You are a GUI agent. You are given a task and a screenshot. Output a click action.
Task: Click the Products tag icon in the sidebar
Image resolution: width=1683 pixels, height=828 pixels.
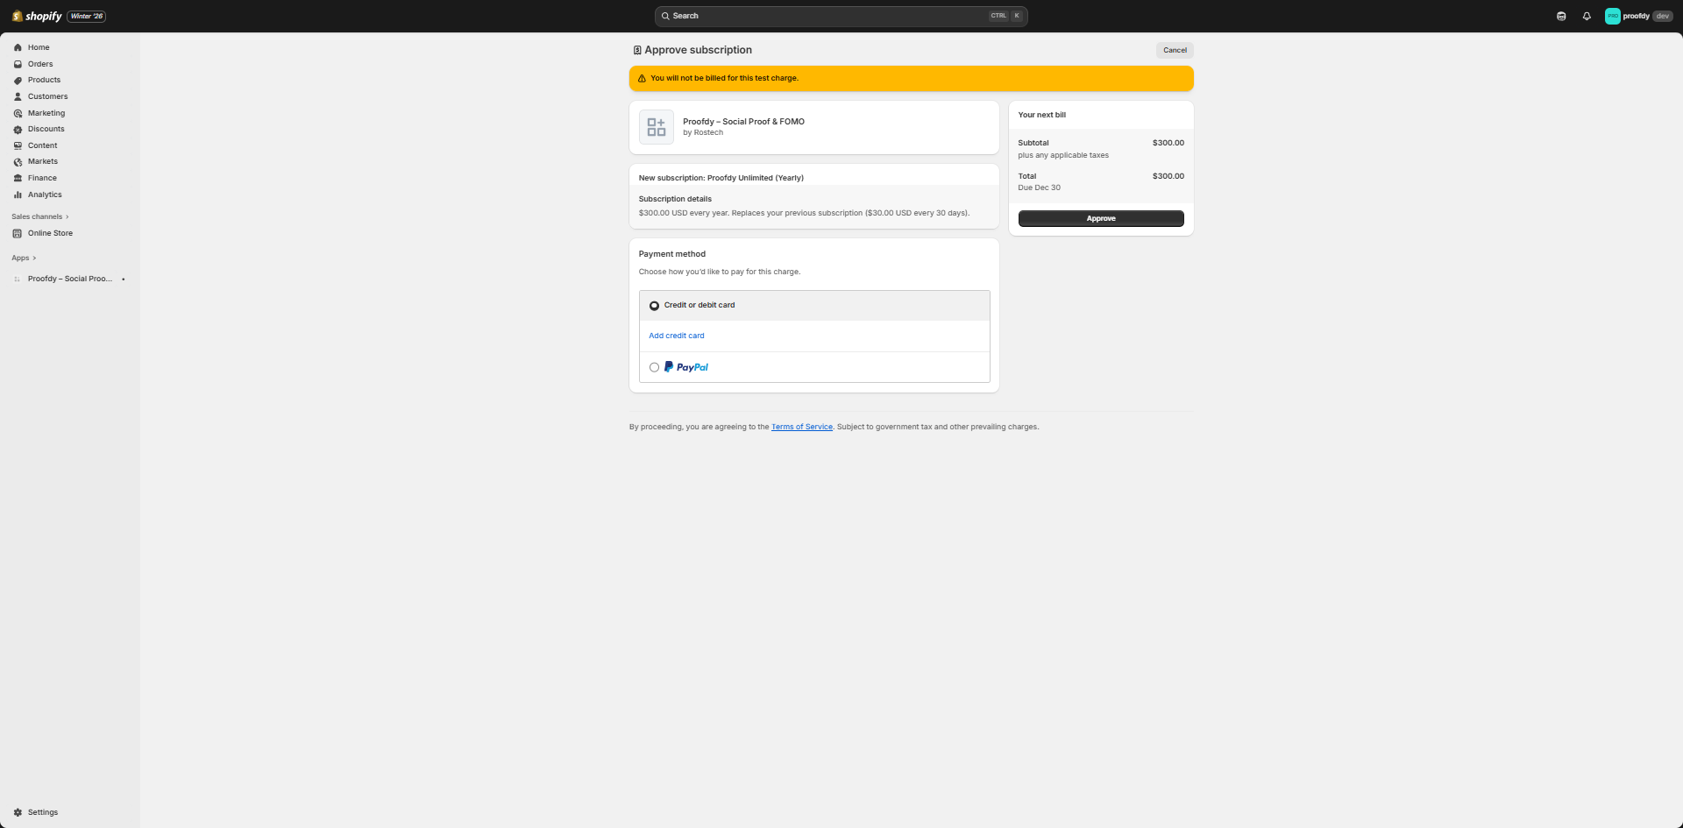click(18, 80)
